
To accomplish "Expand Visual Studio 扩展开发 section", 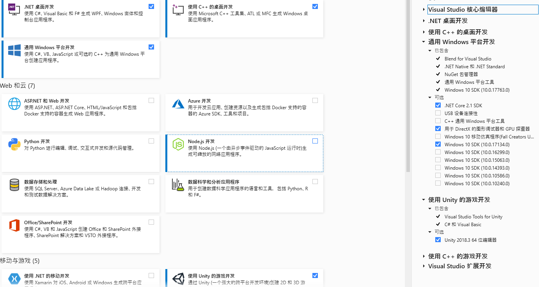I will point(424,266).
